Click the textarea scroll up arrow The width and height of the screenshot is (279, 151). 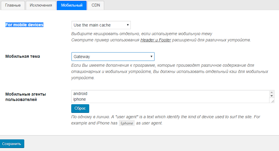[272, 92]
